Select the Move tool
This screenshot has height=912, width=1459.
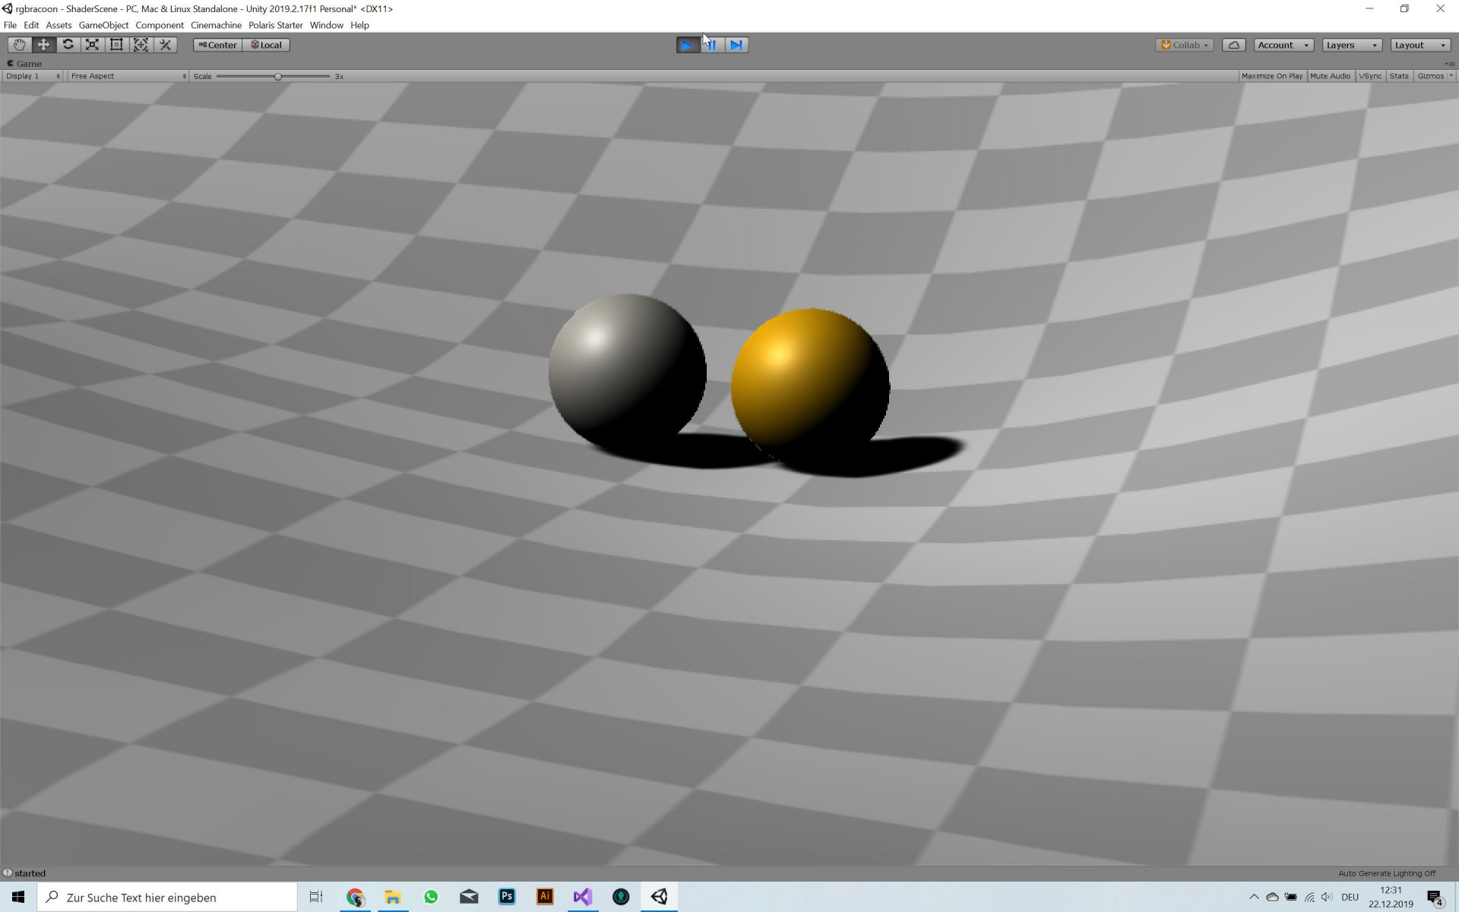pos(43,45)
